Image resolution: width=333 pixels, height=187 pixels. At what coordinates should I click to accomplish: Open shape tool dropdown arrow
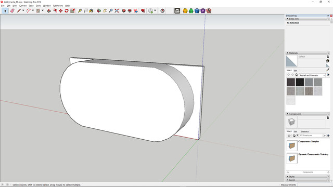43,10
